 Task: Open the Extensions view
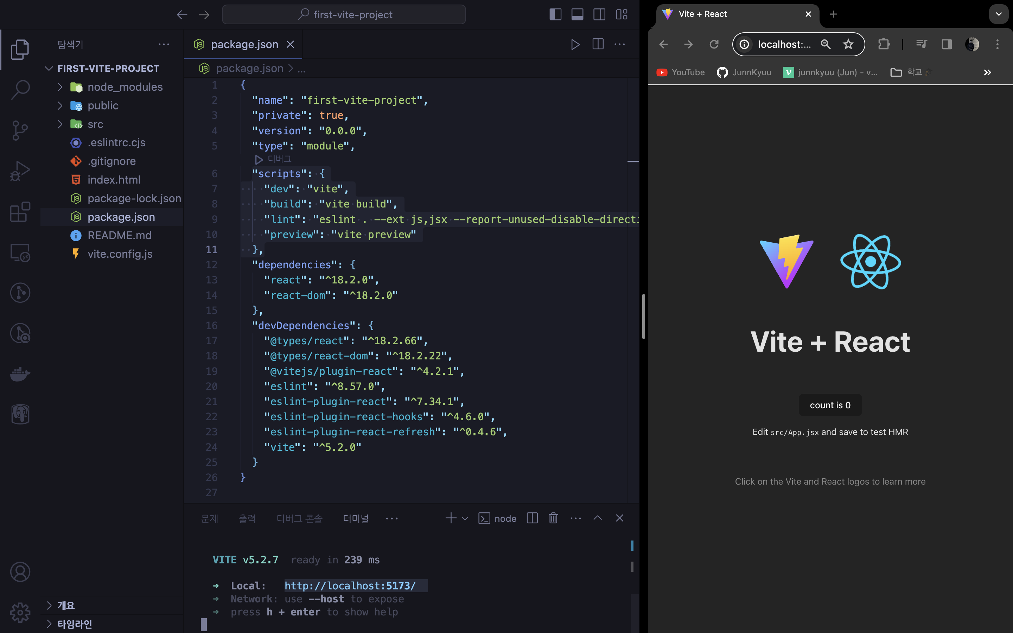click(x=20, y=211)
